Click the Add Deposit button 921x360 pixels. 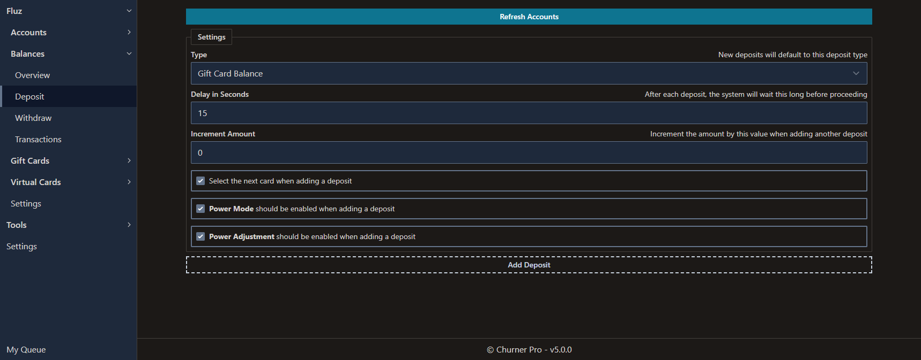click(529, 265)
